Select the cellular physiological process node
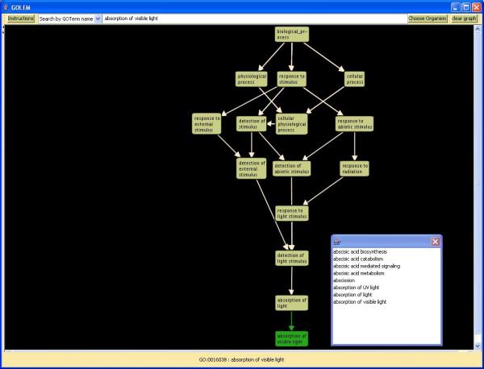The image size is (484, 369). pos(291,123)
